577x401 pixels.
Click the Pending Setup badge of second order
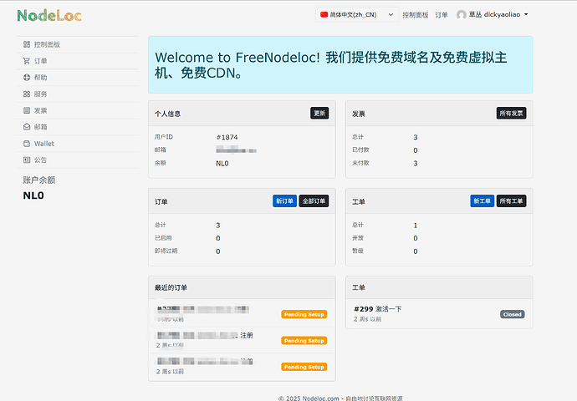pos(304,341)
